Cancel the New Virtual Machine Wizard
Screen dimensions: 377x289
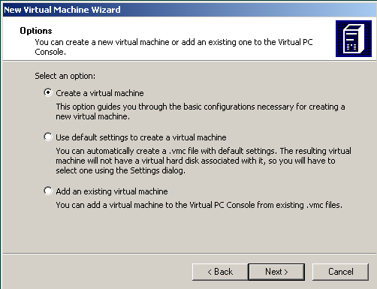340,272
